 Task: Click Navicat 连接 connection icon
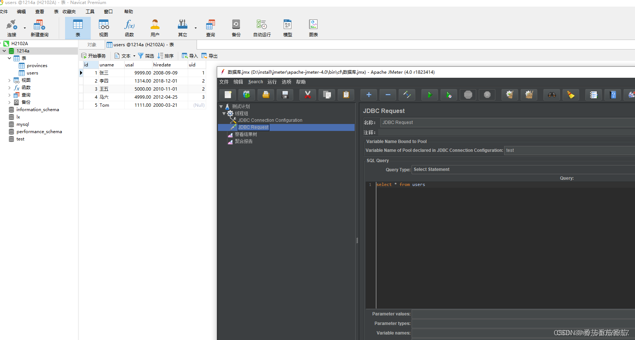pos(12,28)
